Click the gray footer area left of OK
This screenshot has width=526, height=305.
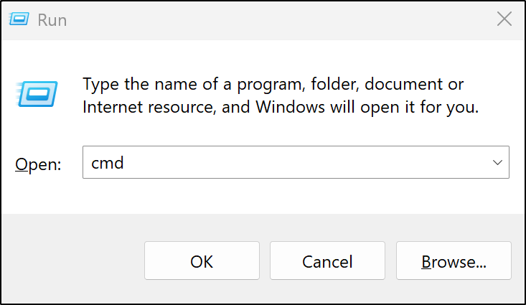click(x=72, y=260)
